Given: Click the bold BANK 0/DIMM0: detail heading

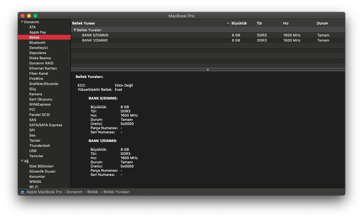Looking at the screenshot, I should pos(103,98).
